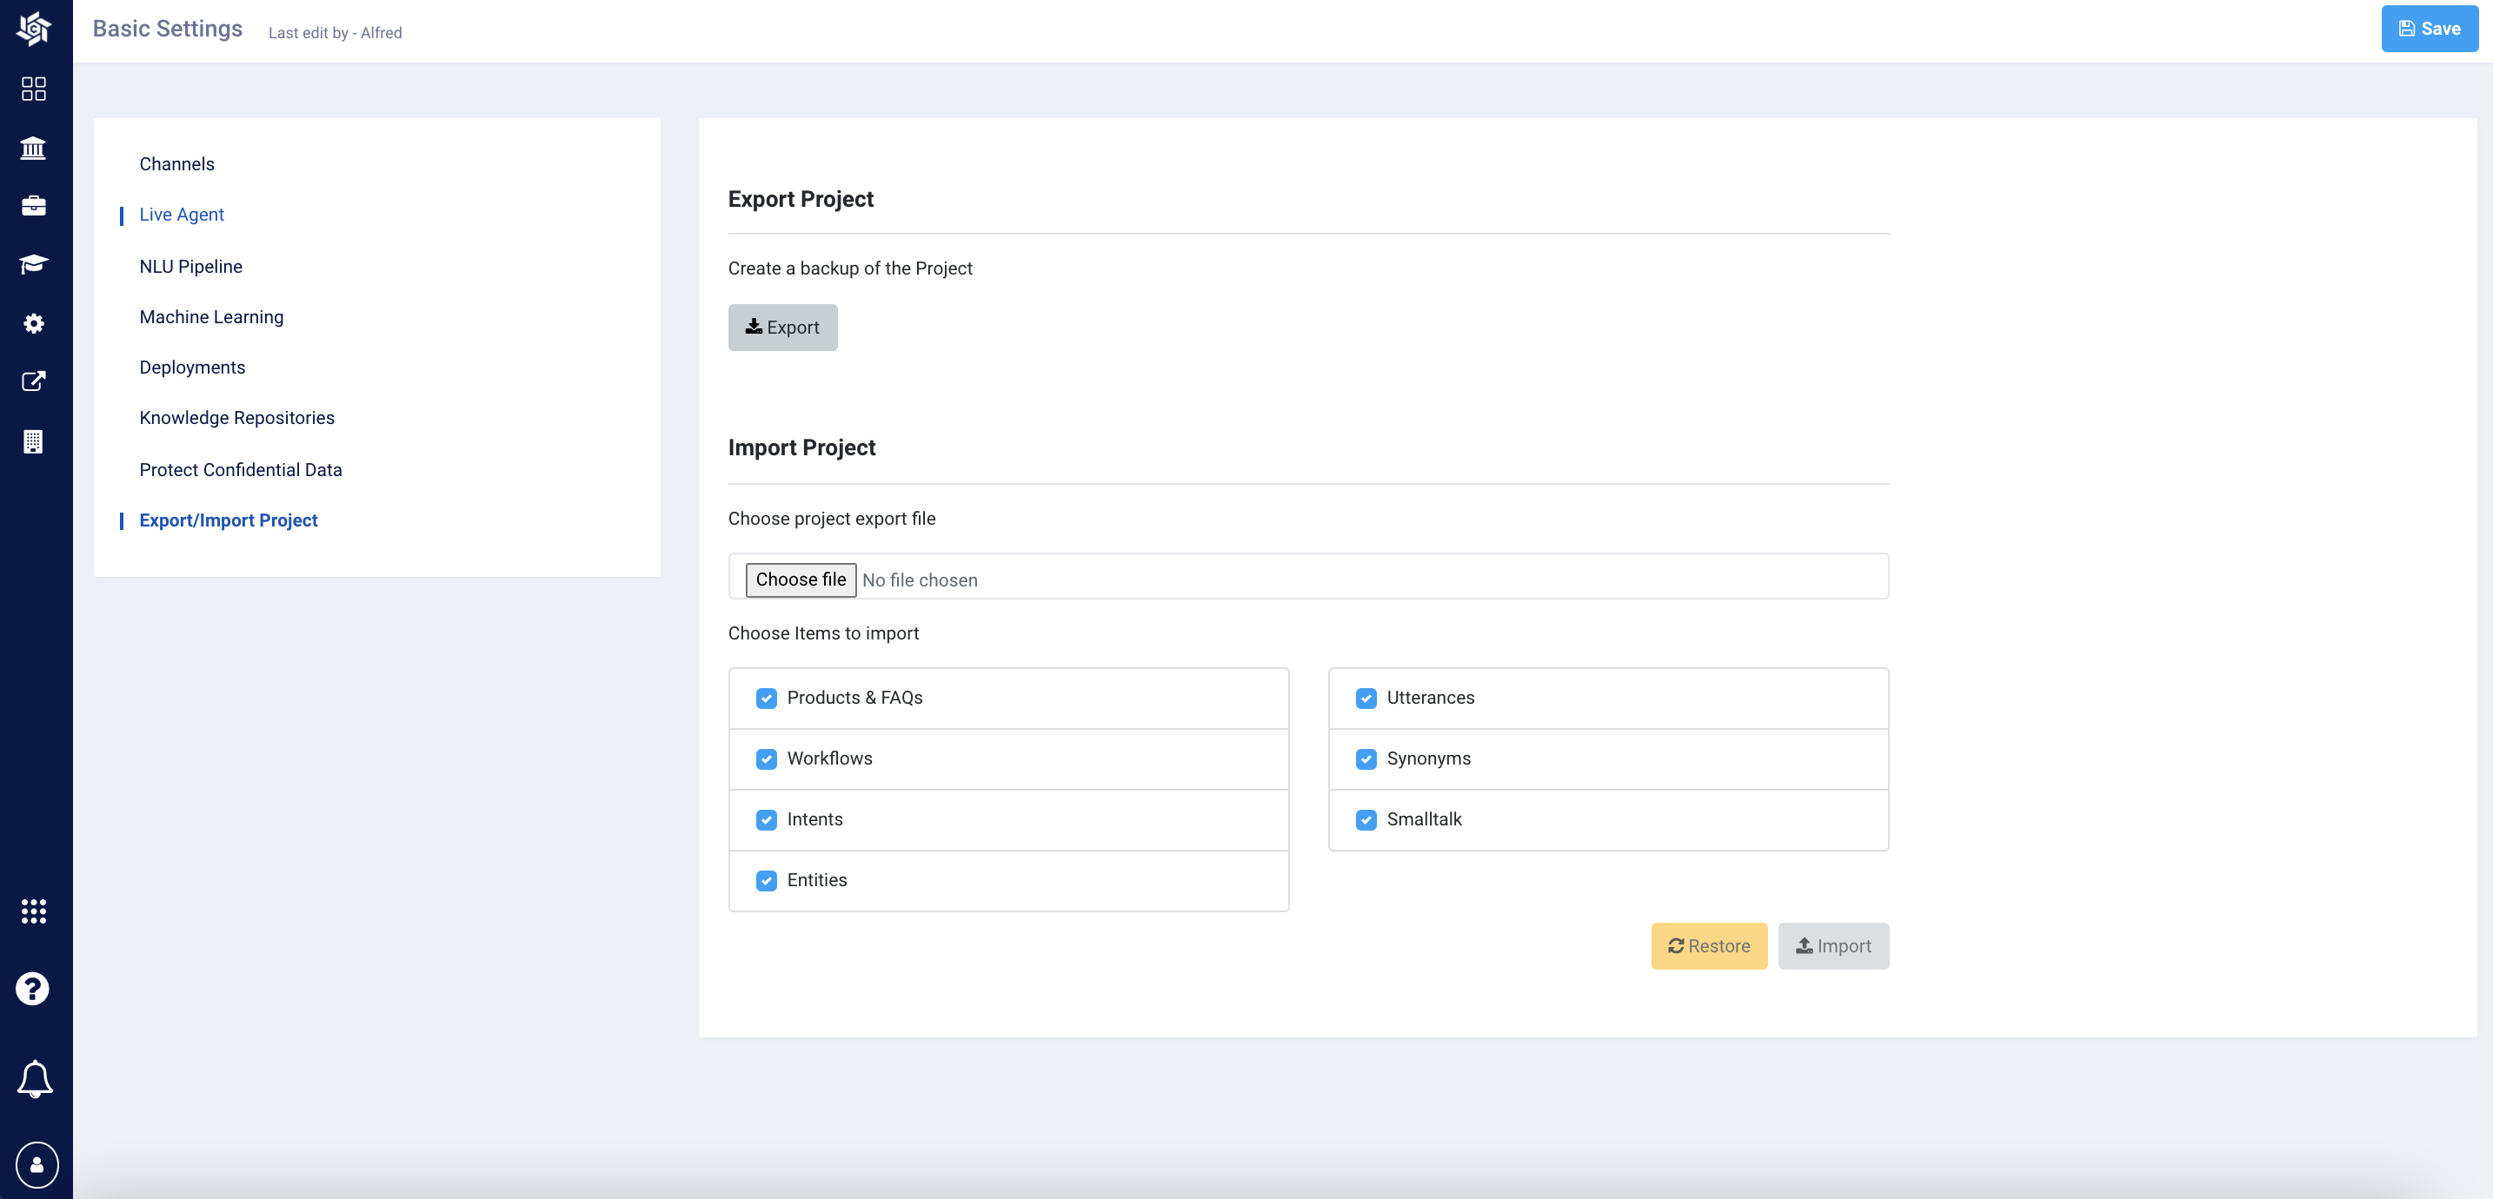Open the gear settings sidebar icon

coord(34,323)
